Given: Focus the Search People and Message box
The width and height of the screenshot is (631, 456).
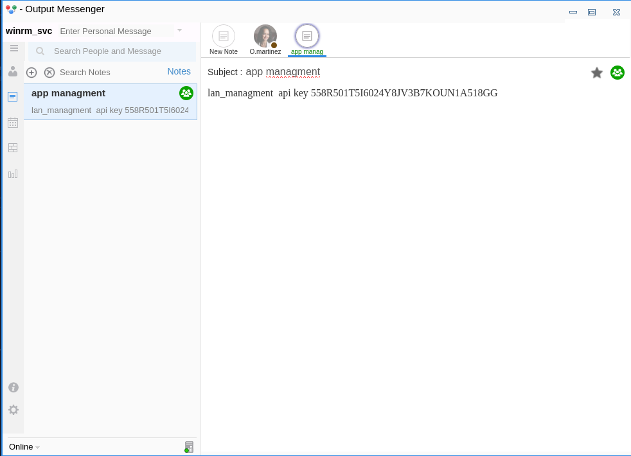Looking at the screenshot, I should point(112,51).
